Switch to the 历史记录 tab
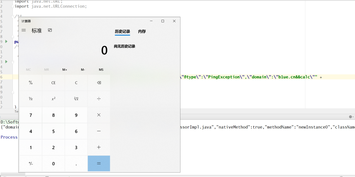The image size is (355, 177). tap(123, 32)
